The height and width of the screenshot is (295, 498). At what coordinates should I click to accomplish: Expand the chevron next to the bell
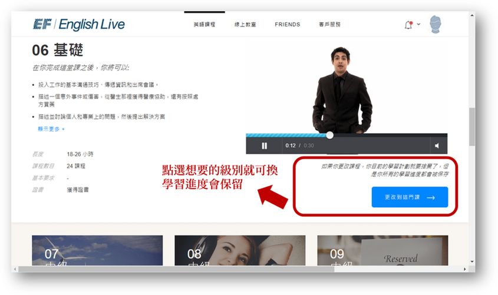[x=418, y=25]
